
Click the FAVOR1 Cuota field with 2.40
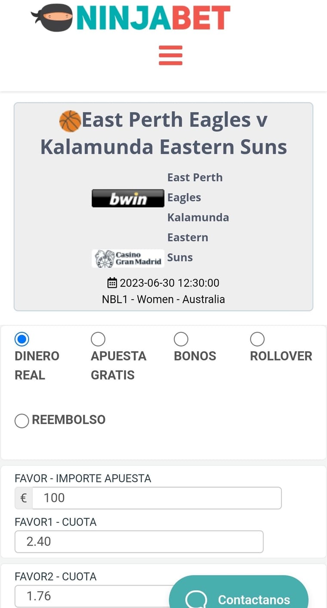click(139, 542)
